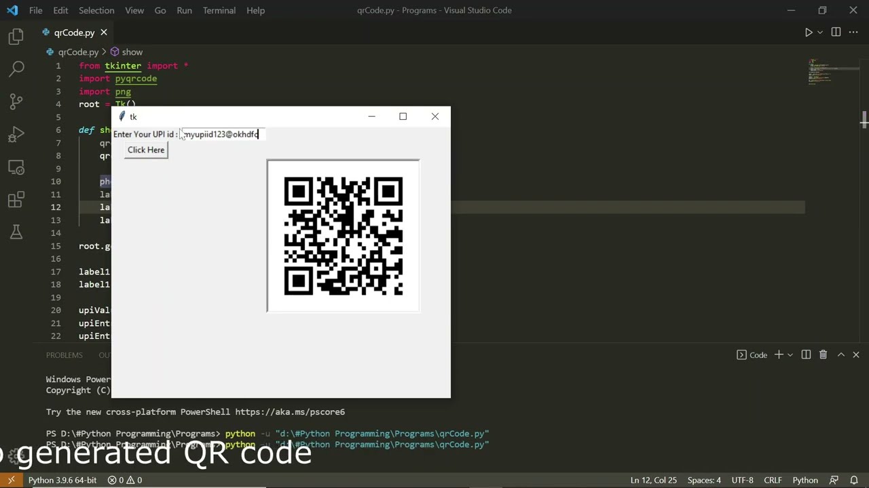Image resolution: width=869 pixels, height=488 pixels.
Task: Open the remote window status bar button
Action: pyautogui.click(x=11, y=480)
